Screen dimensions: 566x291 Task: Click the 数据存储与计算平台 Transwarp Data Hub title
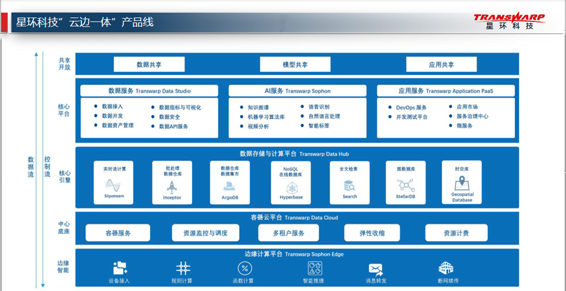[x=295, y=154]
